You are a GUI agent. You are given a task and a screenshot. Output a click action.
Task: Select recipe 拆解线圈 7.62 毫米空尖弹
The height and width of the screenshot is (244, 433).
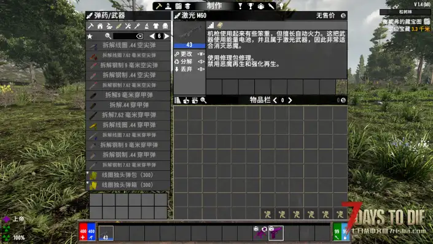(x=128, y=55)
